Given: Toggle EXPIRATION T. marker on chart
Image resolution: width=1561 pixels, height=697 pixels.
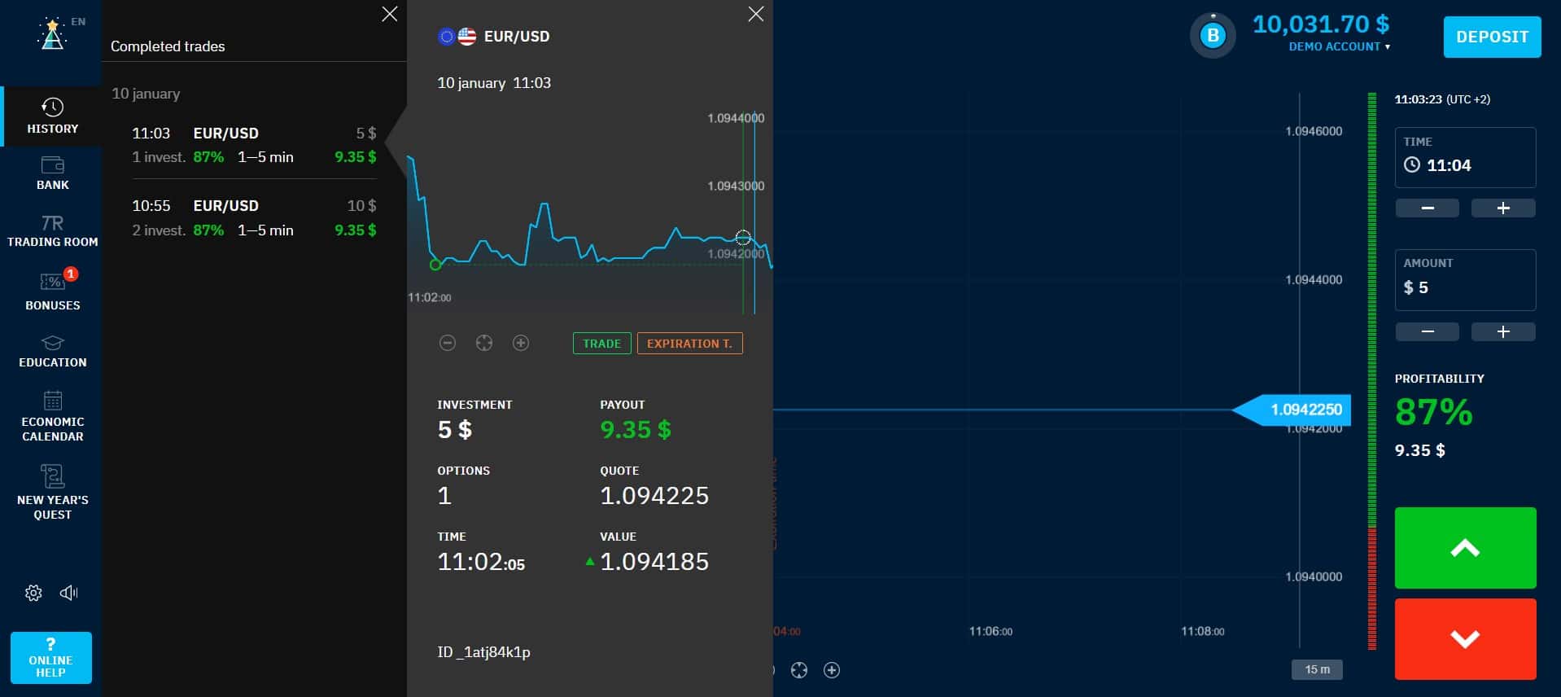Looking at the screenshot, I should click(x=689, y=344).
